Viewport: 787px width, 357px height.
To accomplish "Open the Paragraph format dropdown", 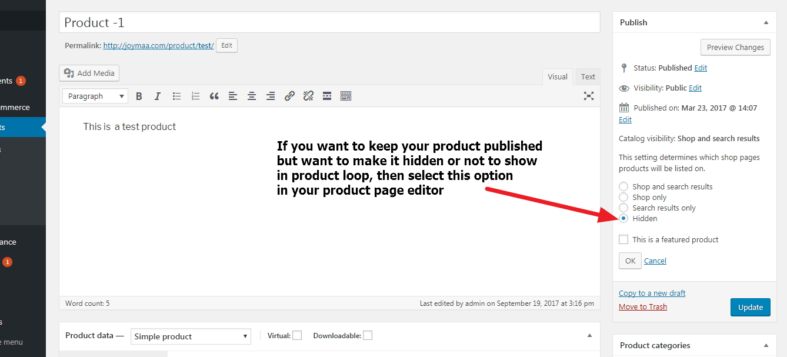I will pos(95,96).
